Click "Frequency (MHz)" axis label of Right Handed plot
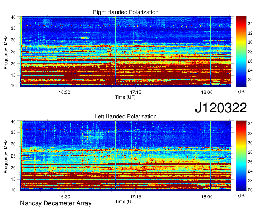Screen dimensions: 257x208 click(6, 52)
